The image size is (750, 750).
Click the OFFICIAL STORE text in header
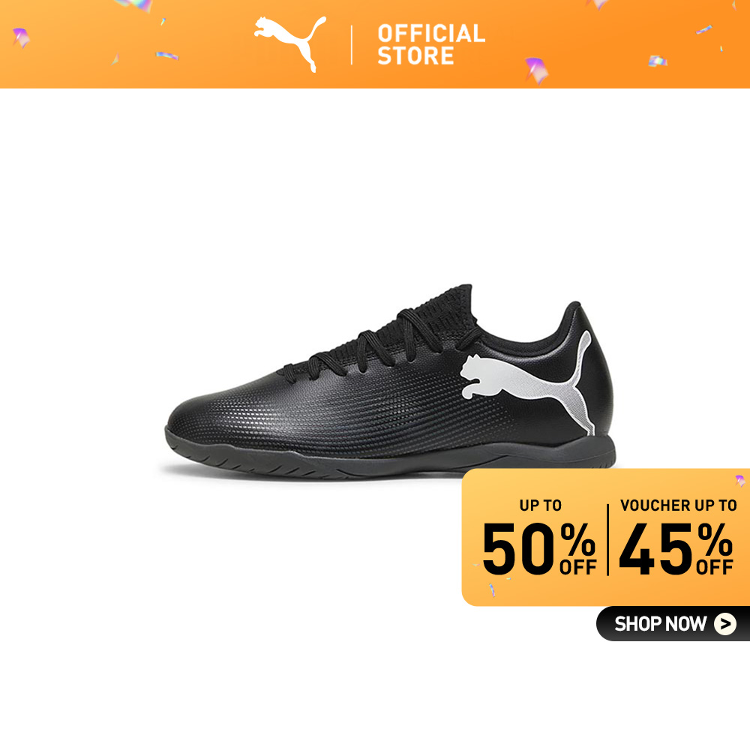click(431, 44)
